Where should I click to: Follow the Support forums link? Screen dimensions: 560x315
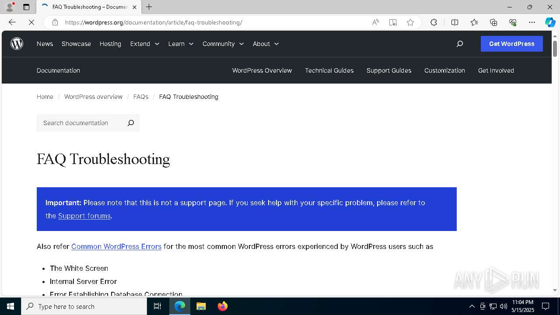[x=84, y=216]
